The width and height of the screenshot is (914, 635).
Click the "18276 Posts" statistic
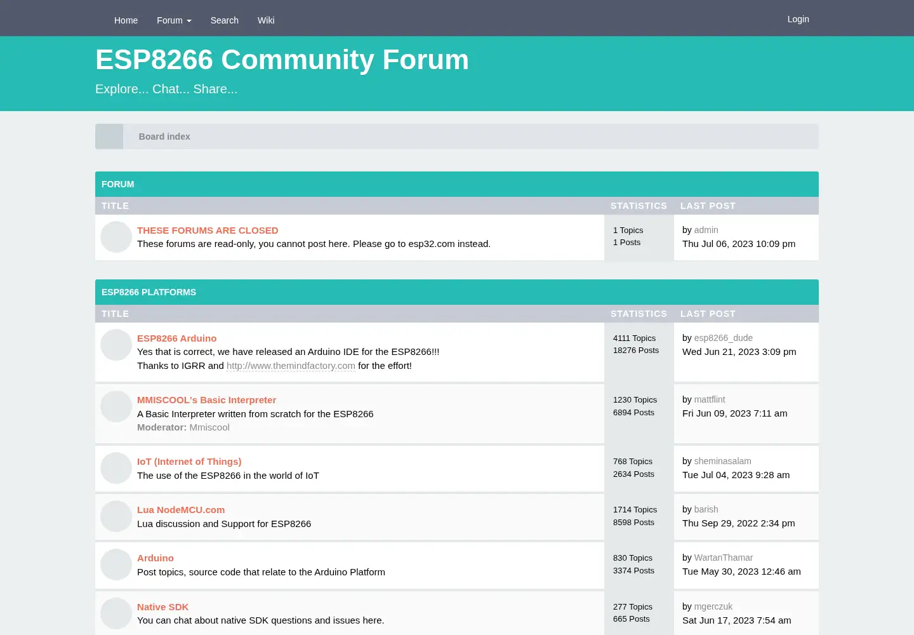[636, 351]
